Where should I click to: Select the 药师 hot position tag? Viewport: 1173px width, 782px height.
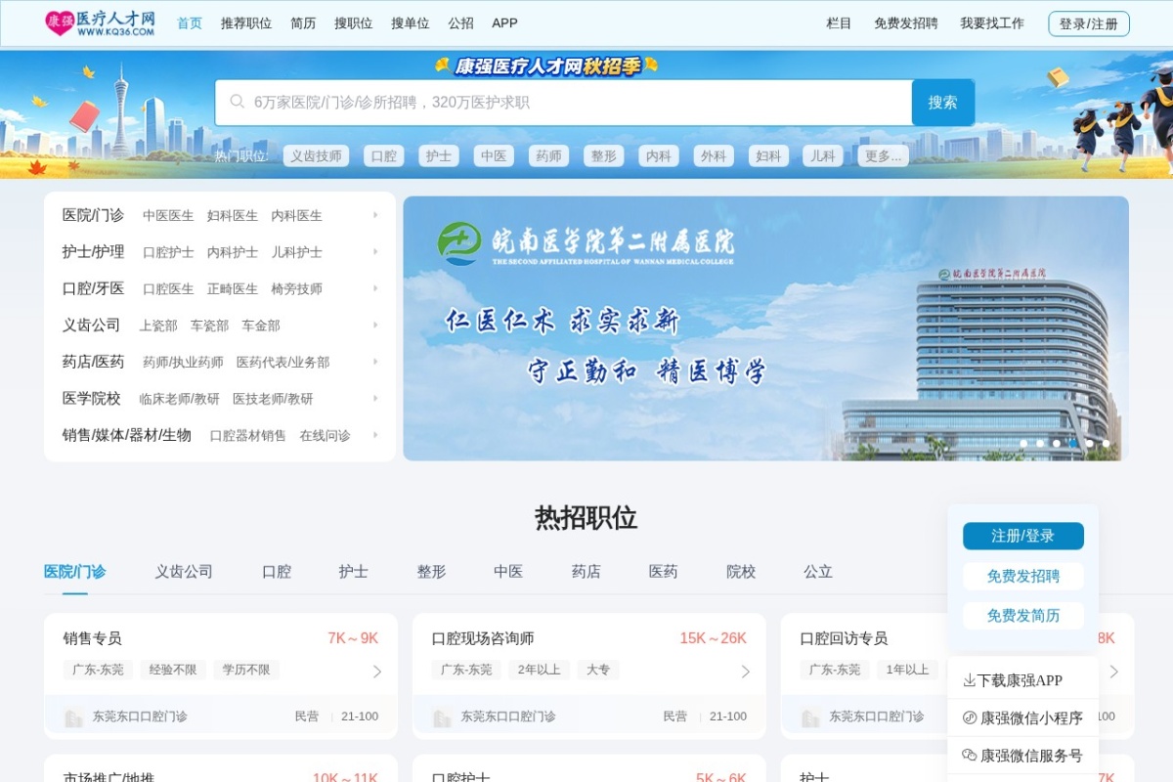coord(548,155)
